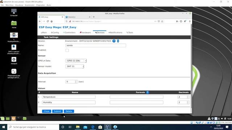
Task: Switch to the Config tab
Action: (x=55, y=32)
